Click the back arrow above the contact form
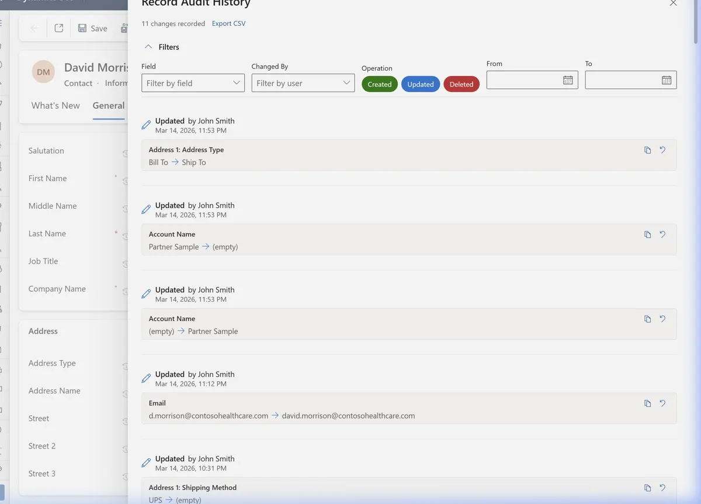This screenshot has height=504, width=701. click(33, 27)
